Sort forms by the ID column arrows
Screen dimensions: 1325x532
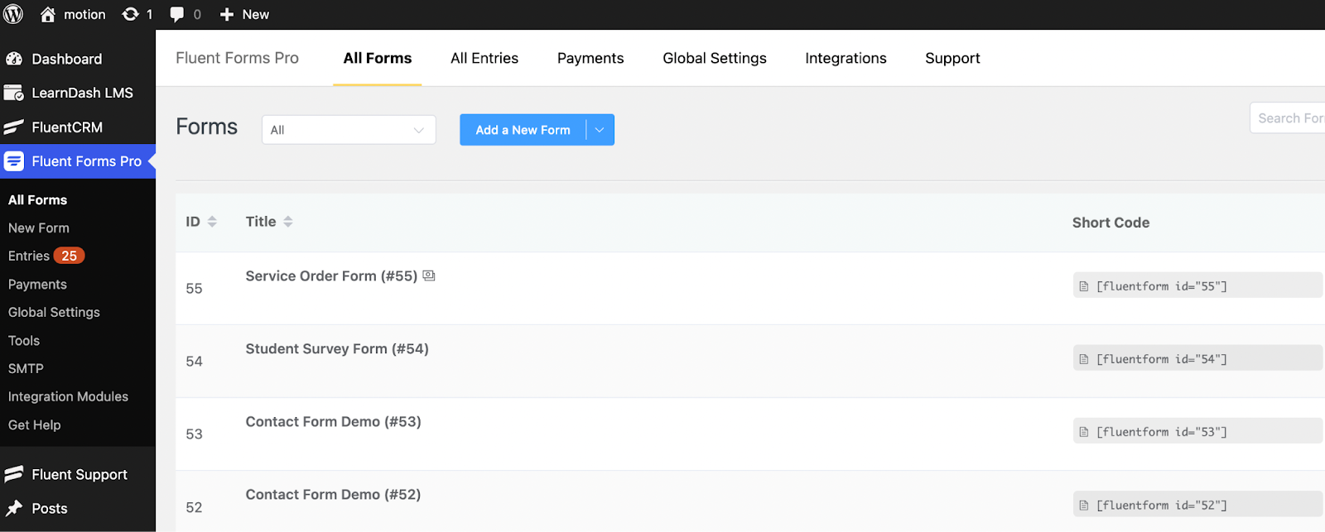212,222
